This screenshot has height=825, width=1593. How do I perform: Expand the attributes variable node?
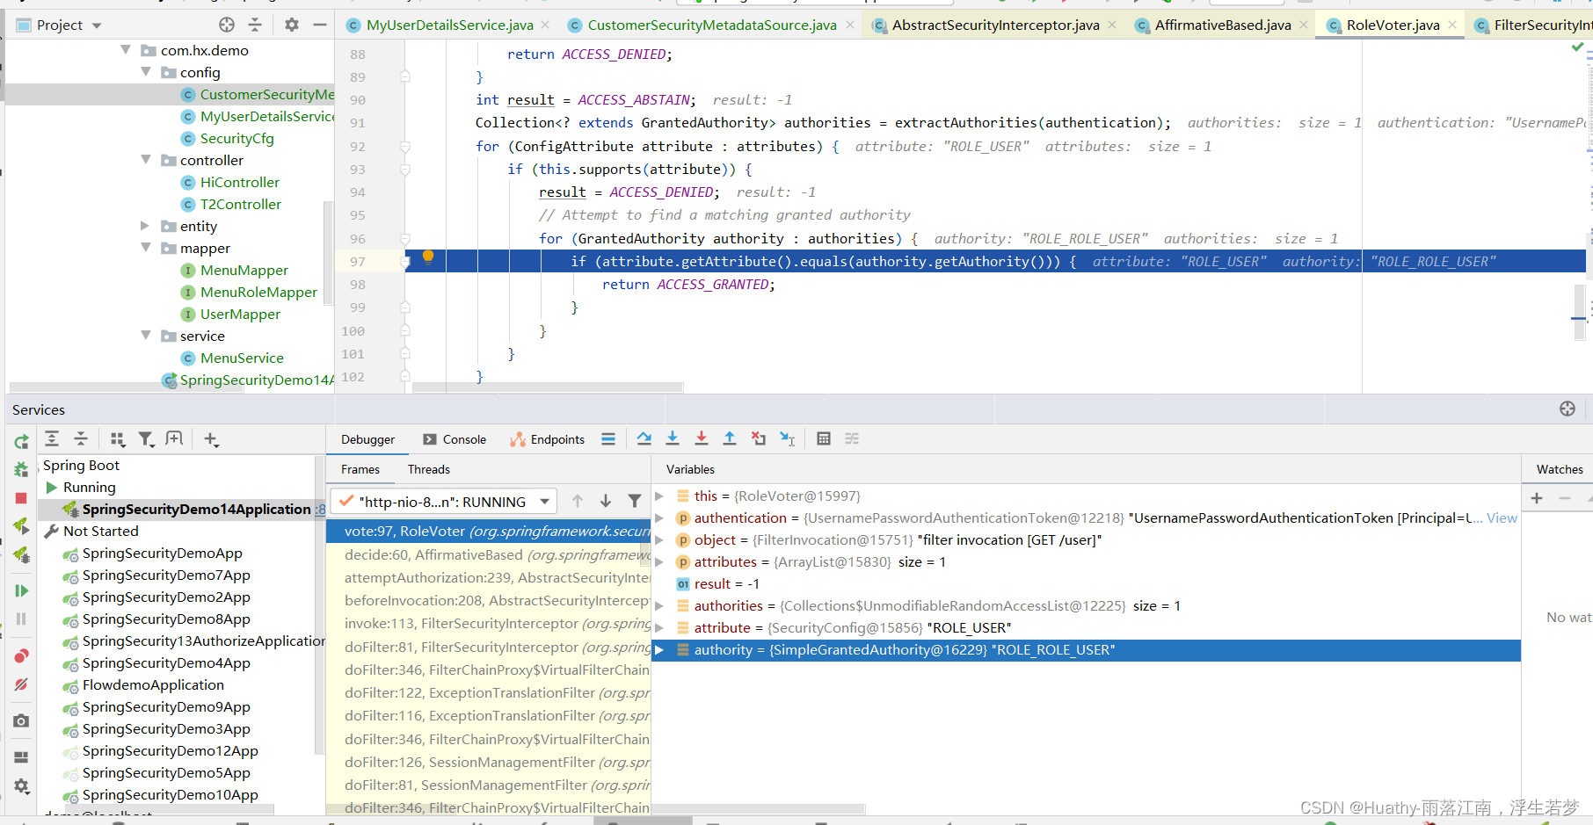(x=659, y=562)
